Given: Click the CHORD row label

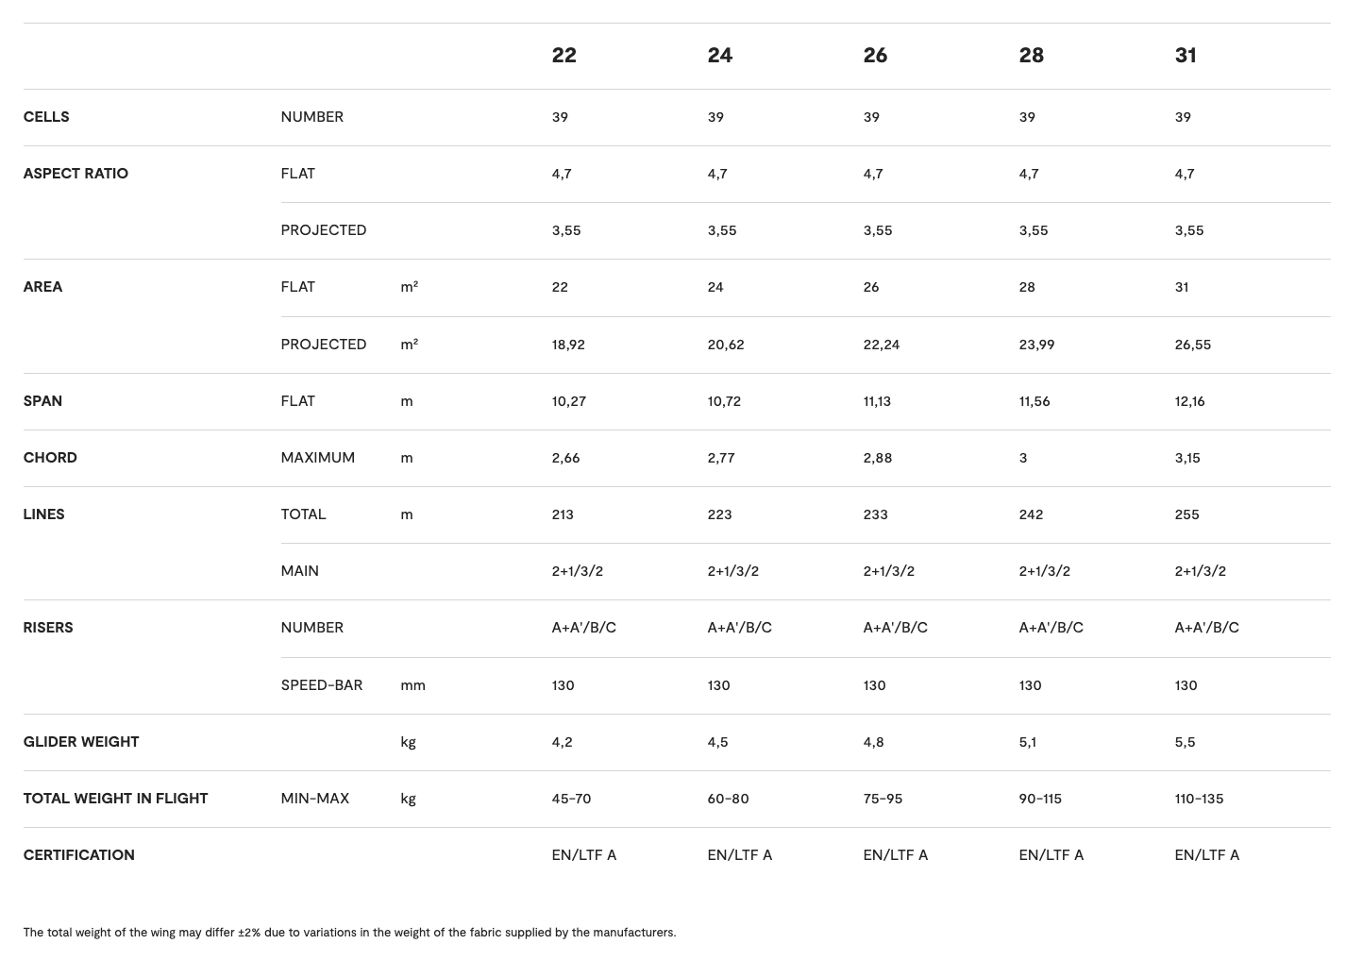Looking at the screenshot, I should 50,458.
